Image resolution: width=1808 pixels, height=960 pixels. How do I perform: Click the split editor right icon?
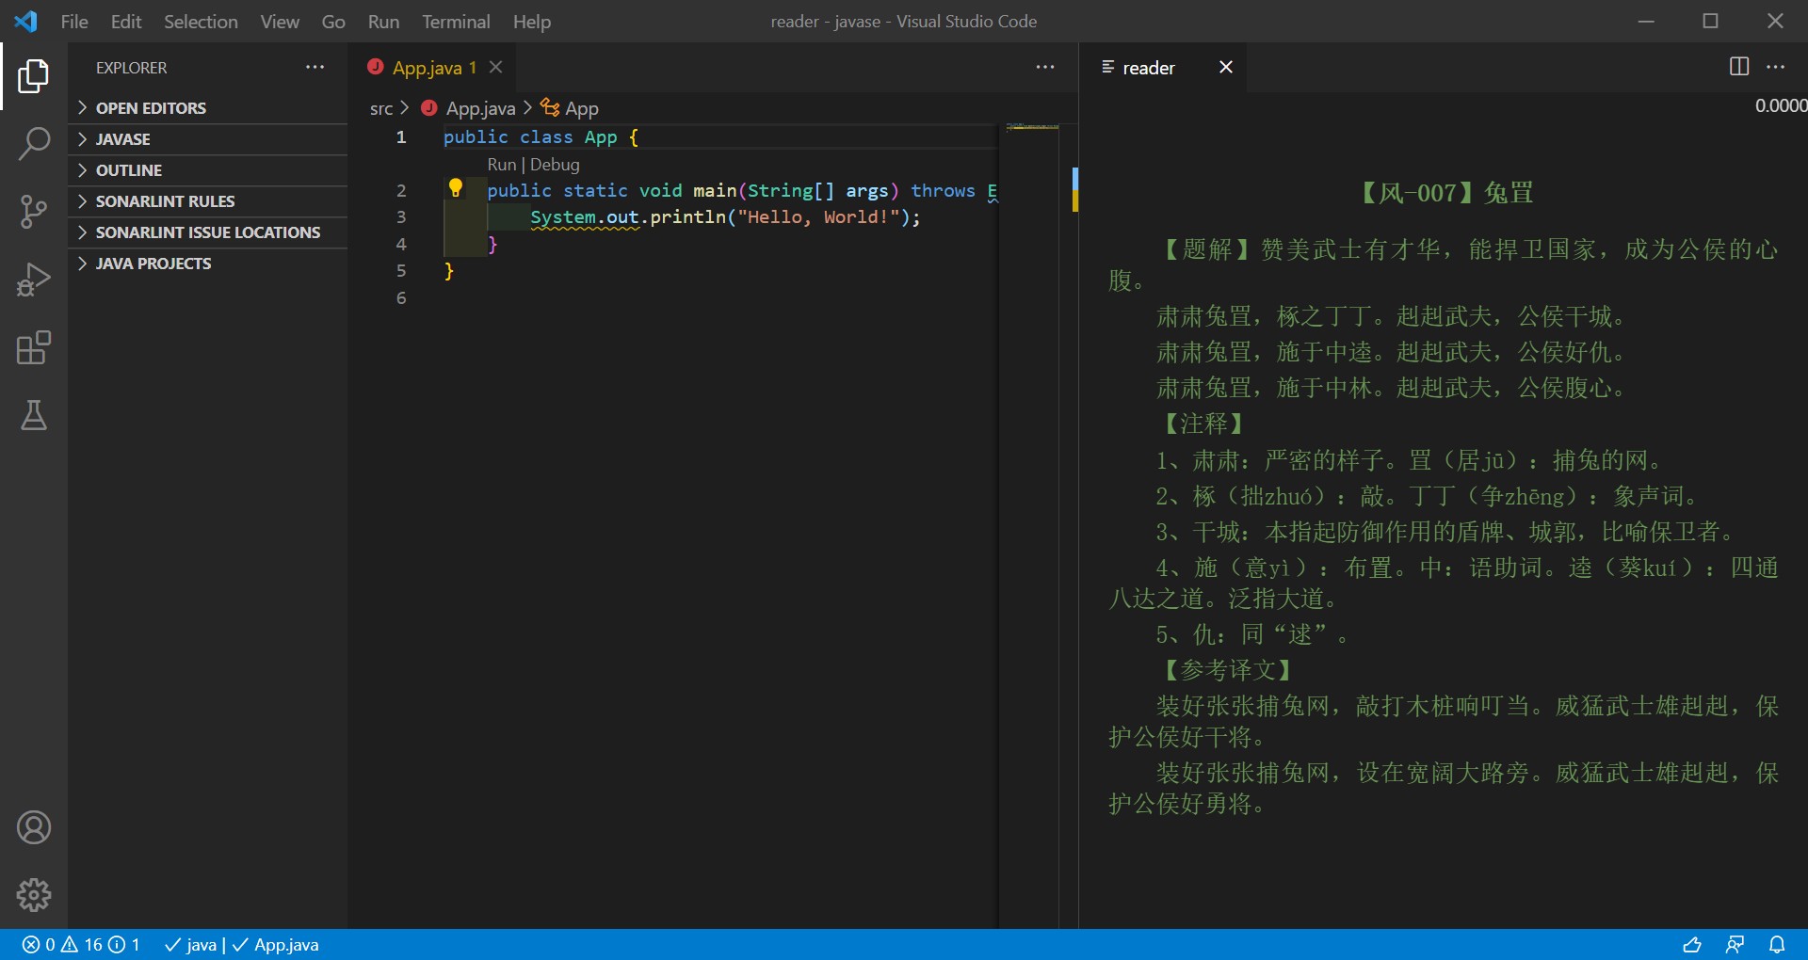tap(1739, 67)
